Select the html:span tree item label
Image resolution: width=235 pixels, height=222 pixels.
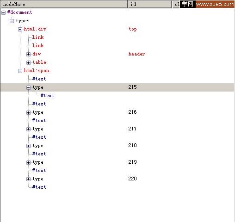coord(37,71)
